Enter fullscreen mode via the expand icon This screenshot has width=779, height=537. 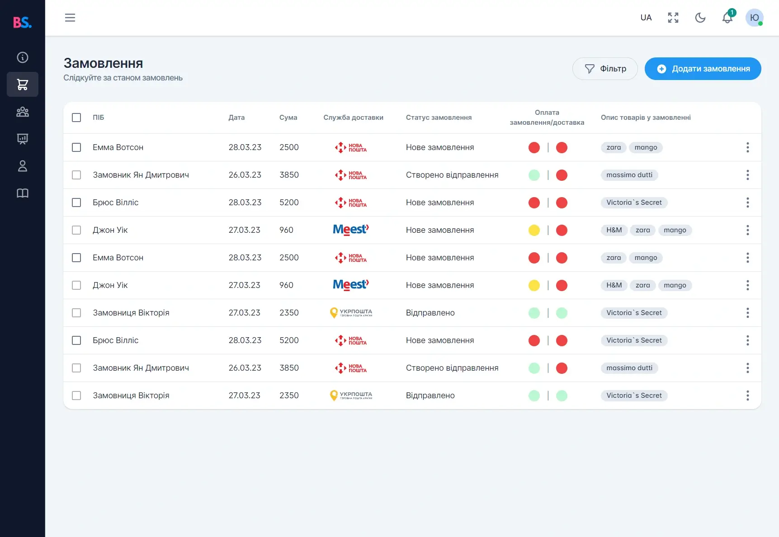click(673, 18)
